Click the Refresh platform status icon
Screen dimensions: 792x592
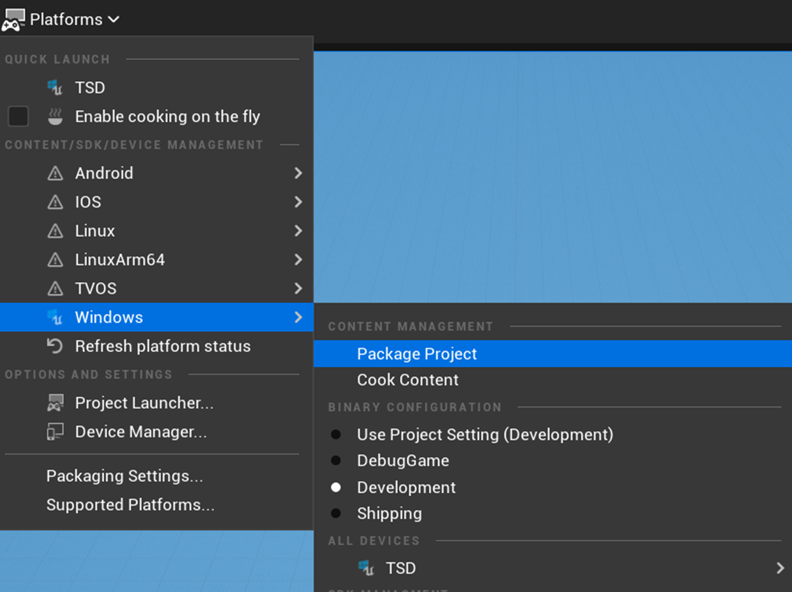[x=55, y=346]
